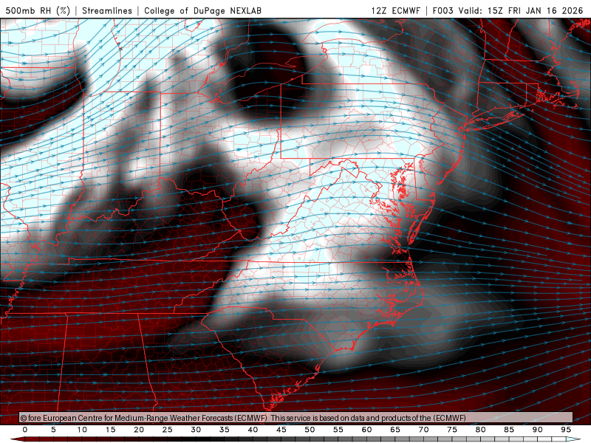Click the "F003 Valid: 15Z FRI JAN 16 2026" text
591x443 pixels.
[x=508, y=10]
